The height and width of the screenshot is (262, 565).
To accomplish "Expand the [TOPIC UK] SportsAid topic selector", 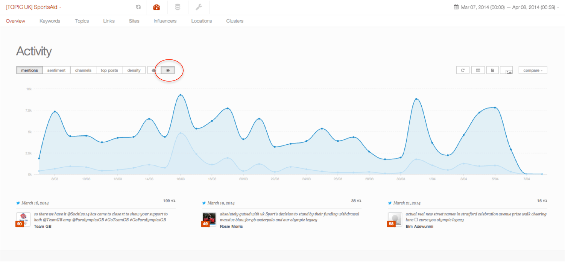I will pyautogui.click(x=34, y=7).
